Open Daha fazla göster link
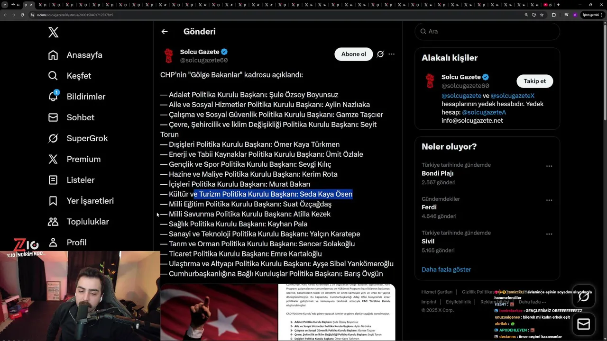This screenshot has width=607, height=341. 446,269
